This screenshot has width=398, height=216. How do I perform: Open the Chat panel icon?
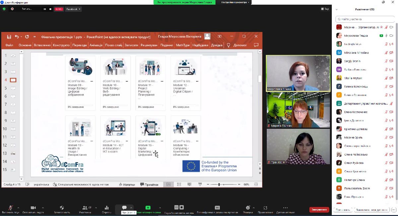124,207
